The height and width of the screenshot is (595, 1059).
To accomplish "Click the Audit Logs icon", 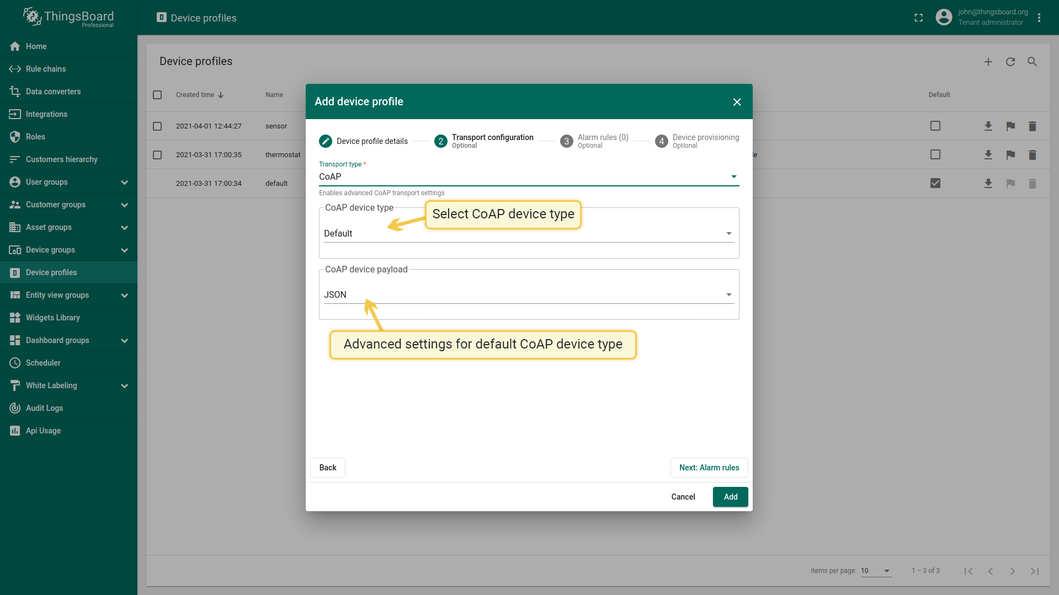I will (x=15, y=408).
